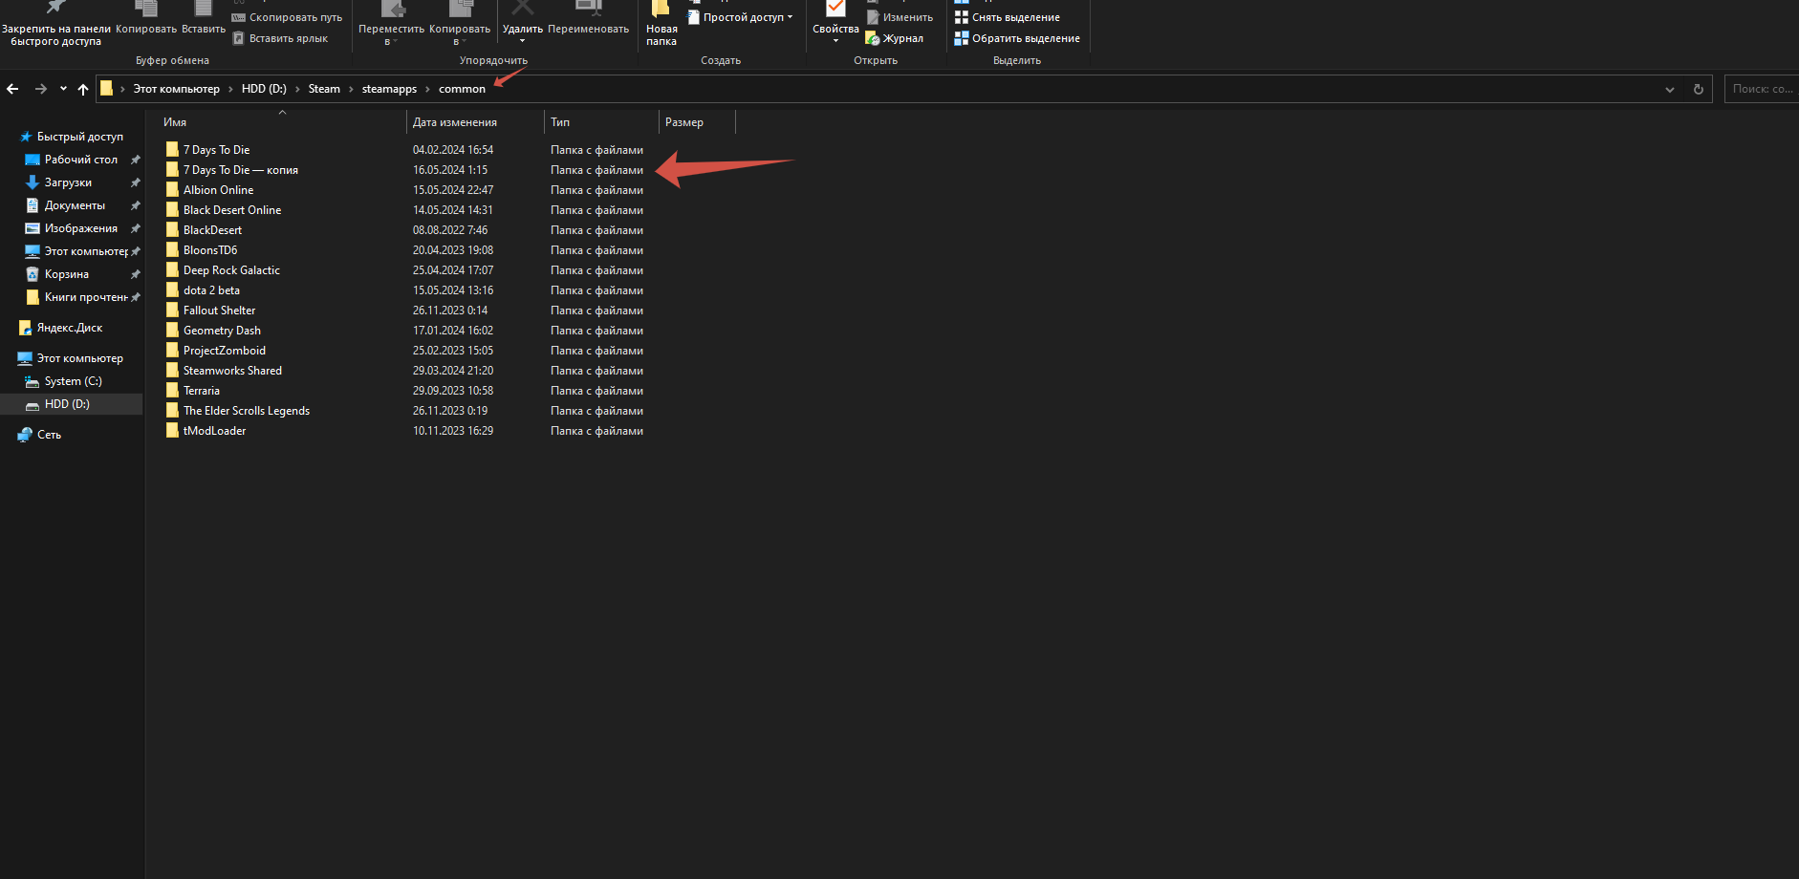Select Книги прочтенные in the sidebar
Image resolution: width=1799 pixels, height=879 pixels.
86,297
